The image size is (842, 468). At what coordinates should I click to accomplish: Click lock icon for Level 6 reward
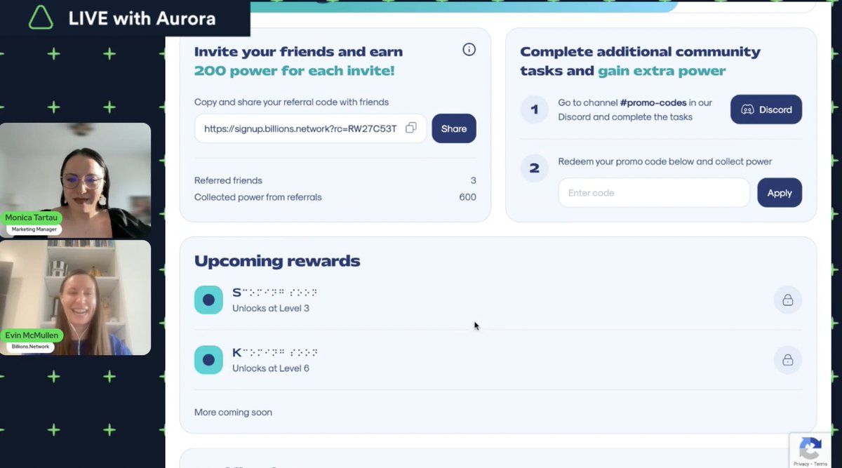point(788,360)
